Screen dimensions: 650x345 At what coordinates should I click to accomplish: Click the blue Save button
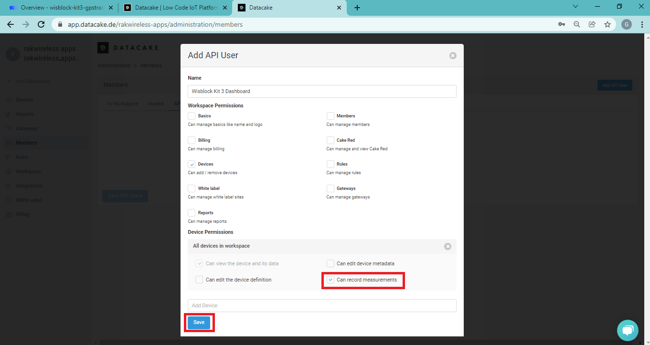coord(199,323)
